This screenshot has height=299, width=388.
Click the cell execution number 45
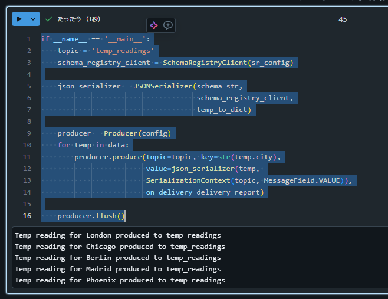pos(343,19)
